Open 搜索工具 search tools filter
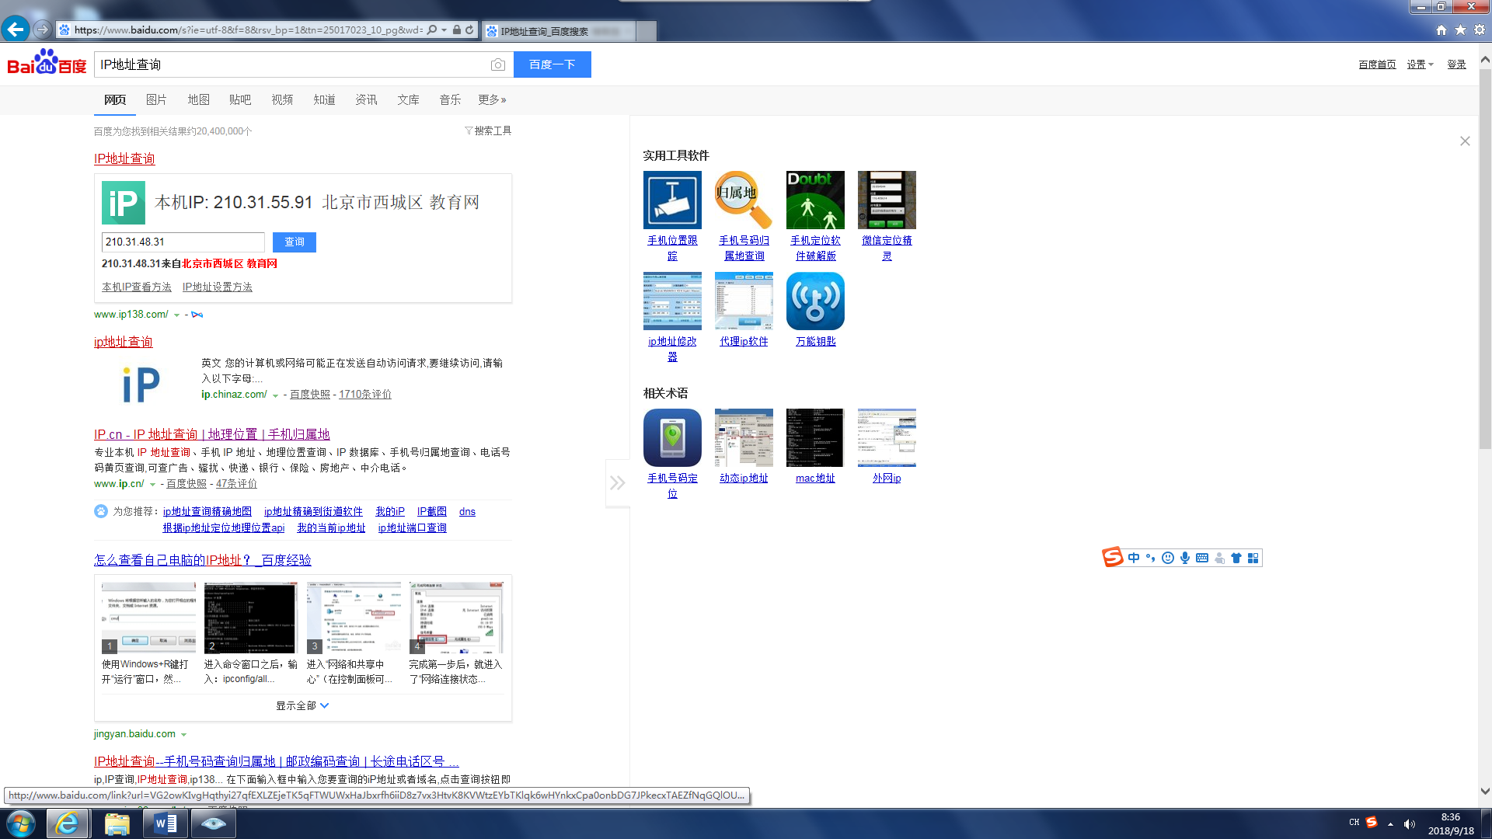Image resolution: width=1492 pixels, height=839 pixels. [488, 131]
